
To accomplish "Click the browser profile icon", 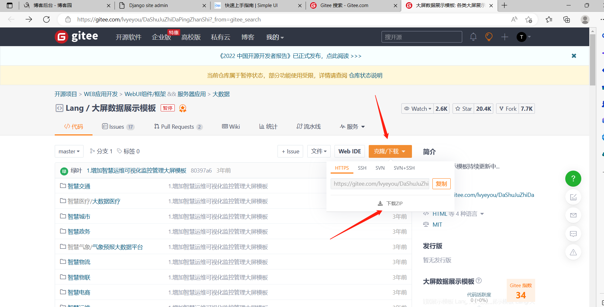I will (x=585, y=20).
